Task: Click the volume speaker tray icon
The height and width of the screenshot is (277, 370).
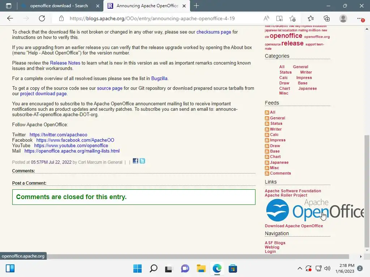Action: click(x=327, y=268)
